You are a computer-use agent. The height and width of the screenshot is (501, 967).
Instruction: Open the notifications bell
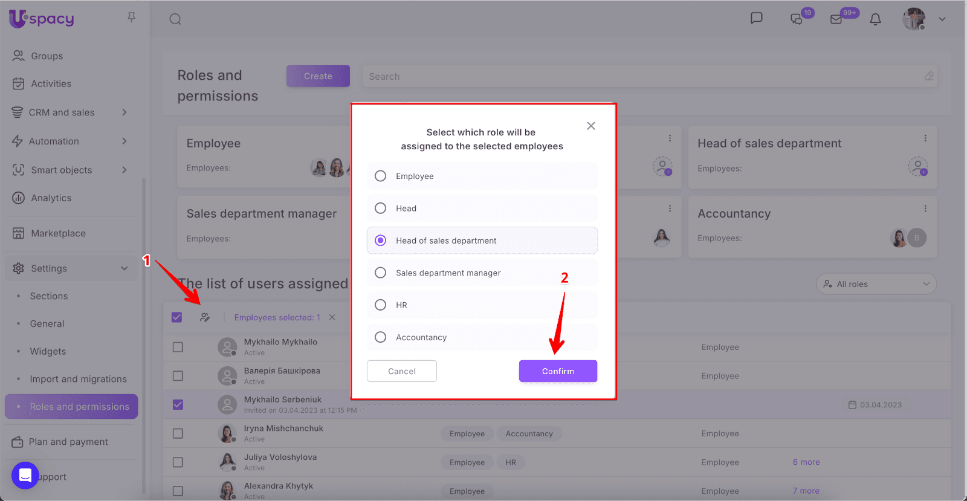[x=875, y=19]
